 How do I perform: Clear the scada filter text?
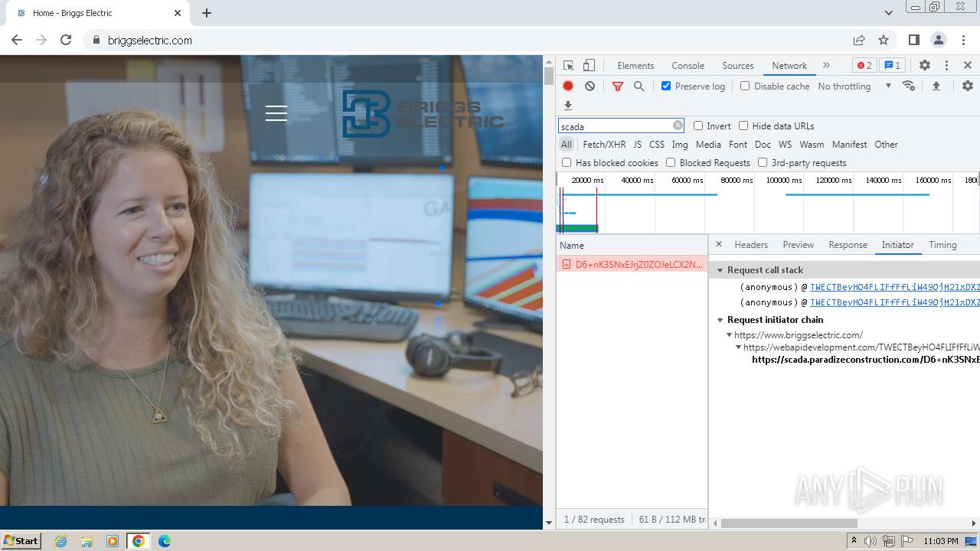678,126
